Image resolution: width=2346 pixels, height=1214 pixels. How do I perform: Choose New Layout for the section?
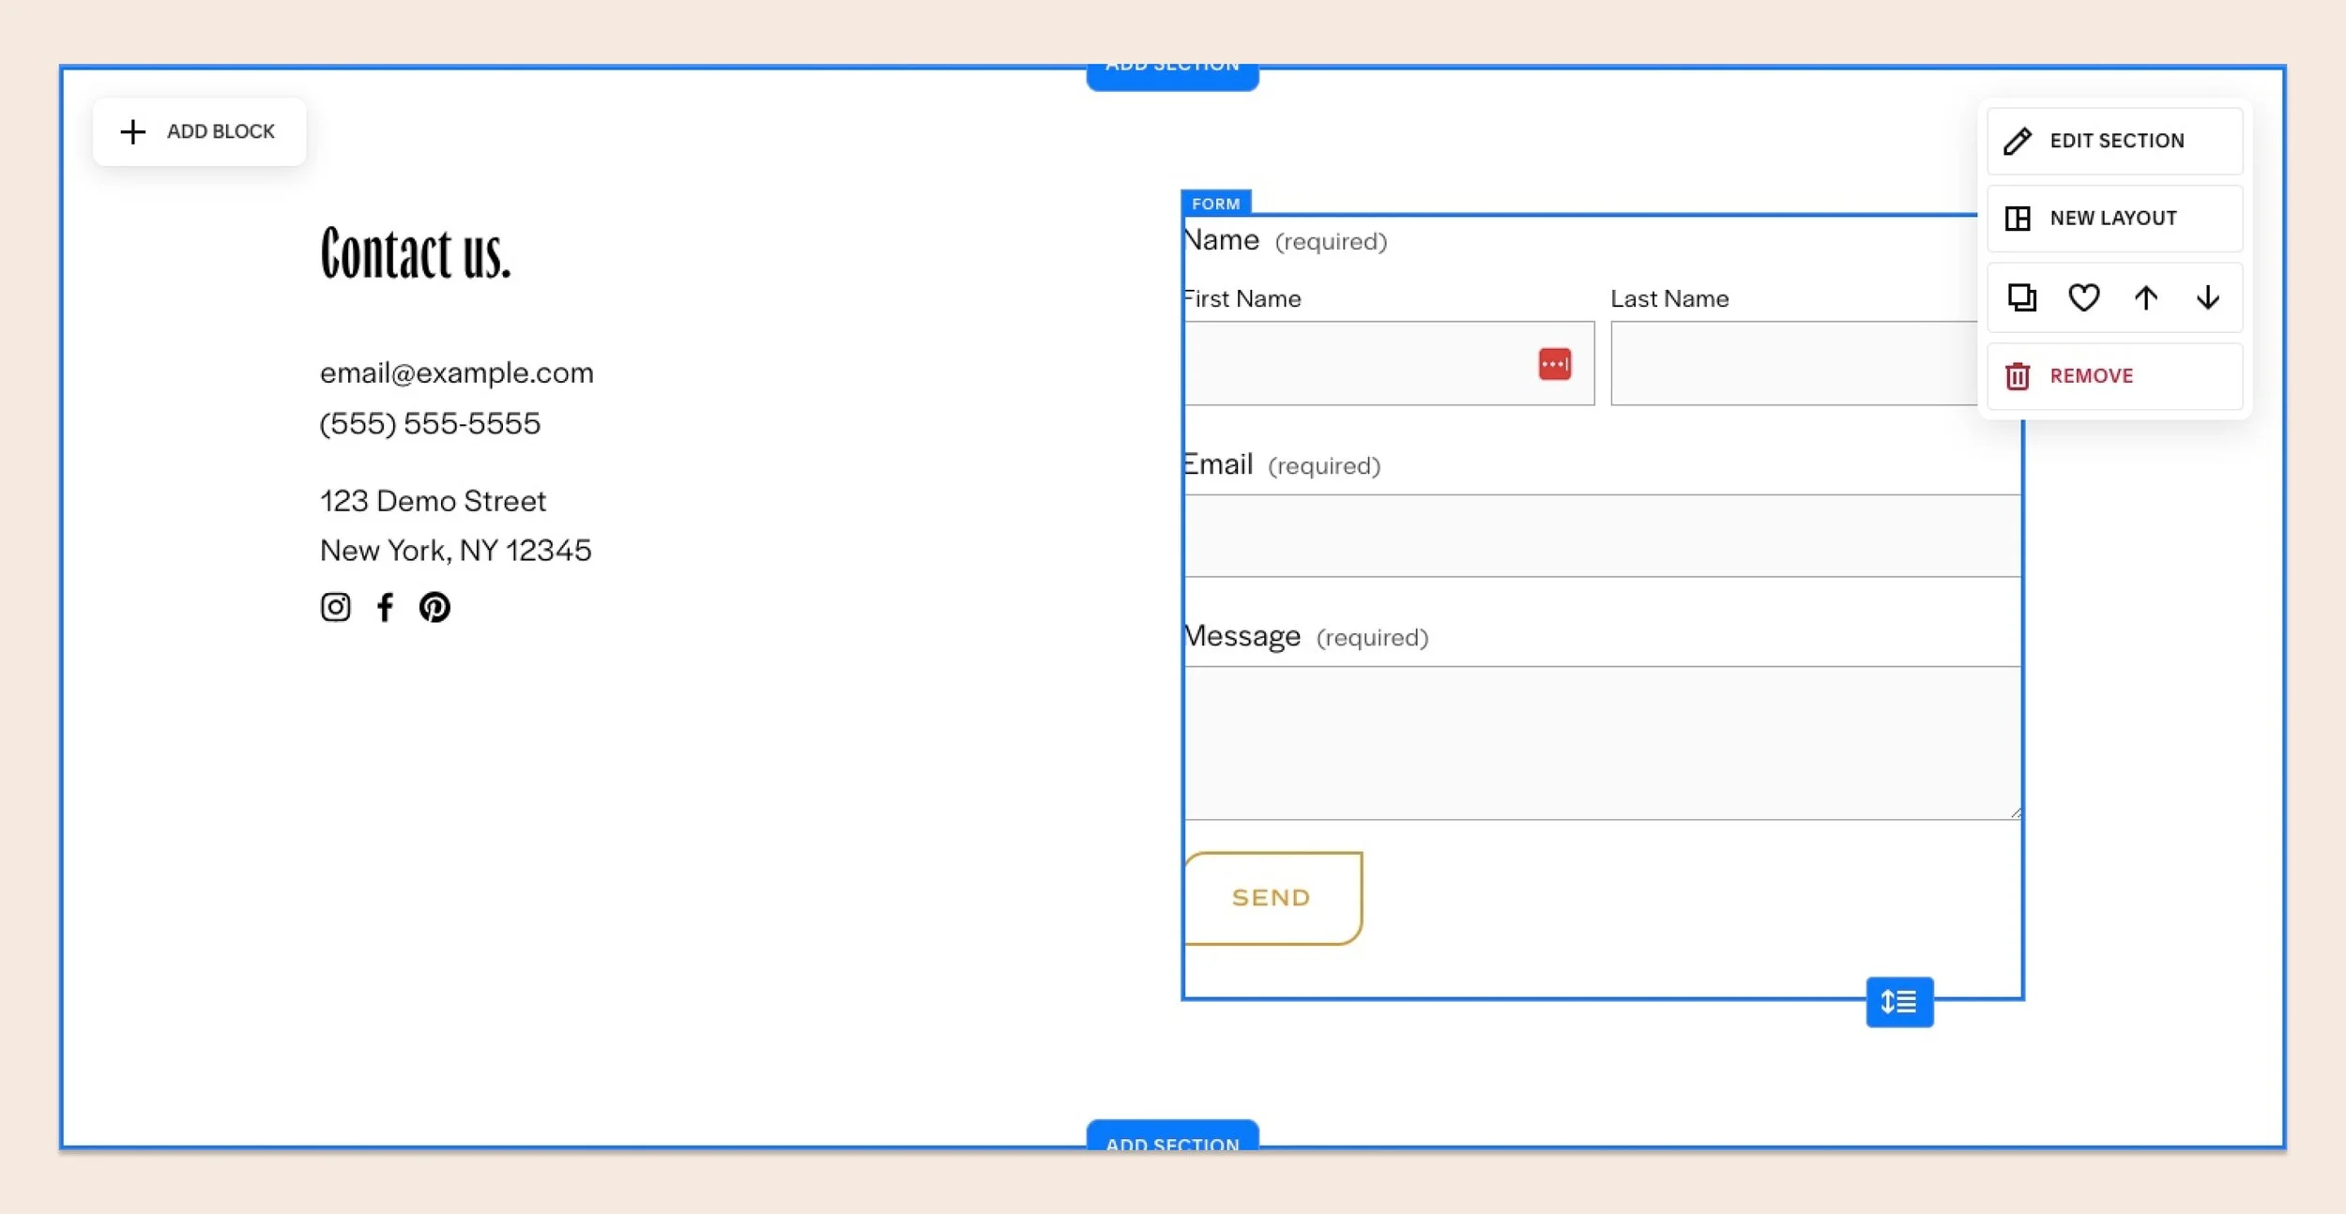pyautogui.click(x=2113, y=218)
